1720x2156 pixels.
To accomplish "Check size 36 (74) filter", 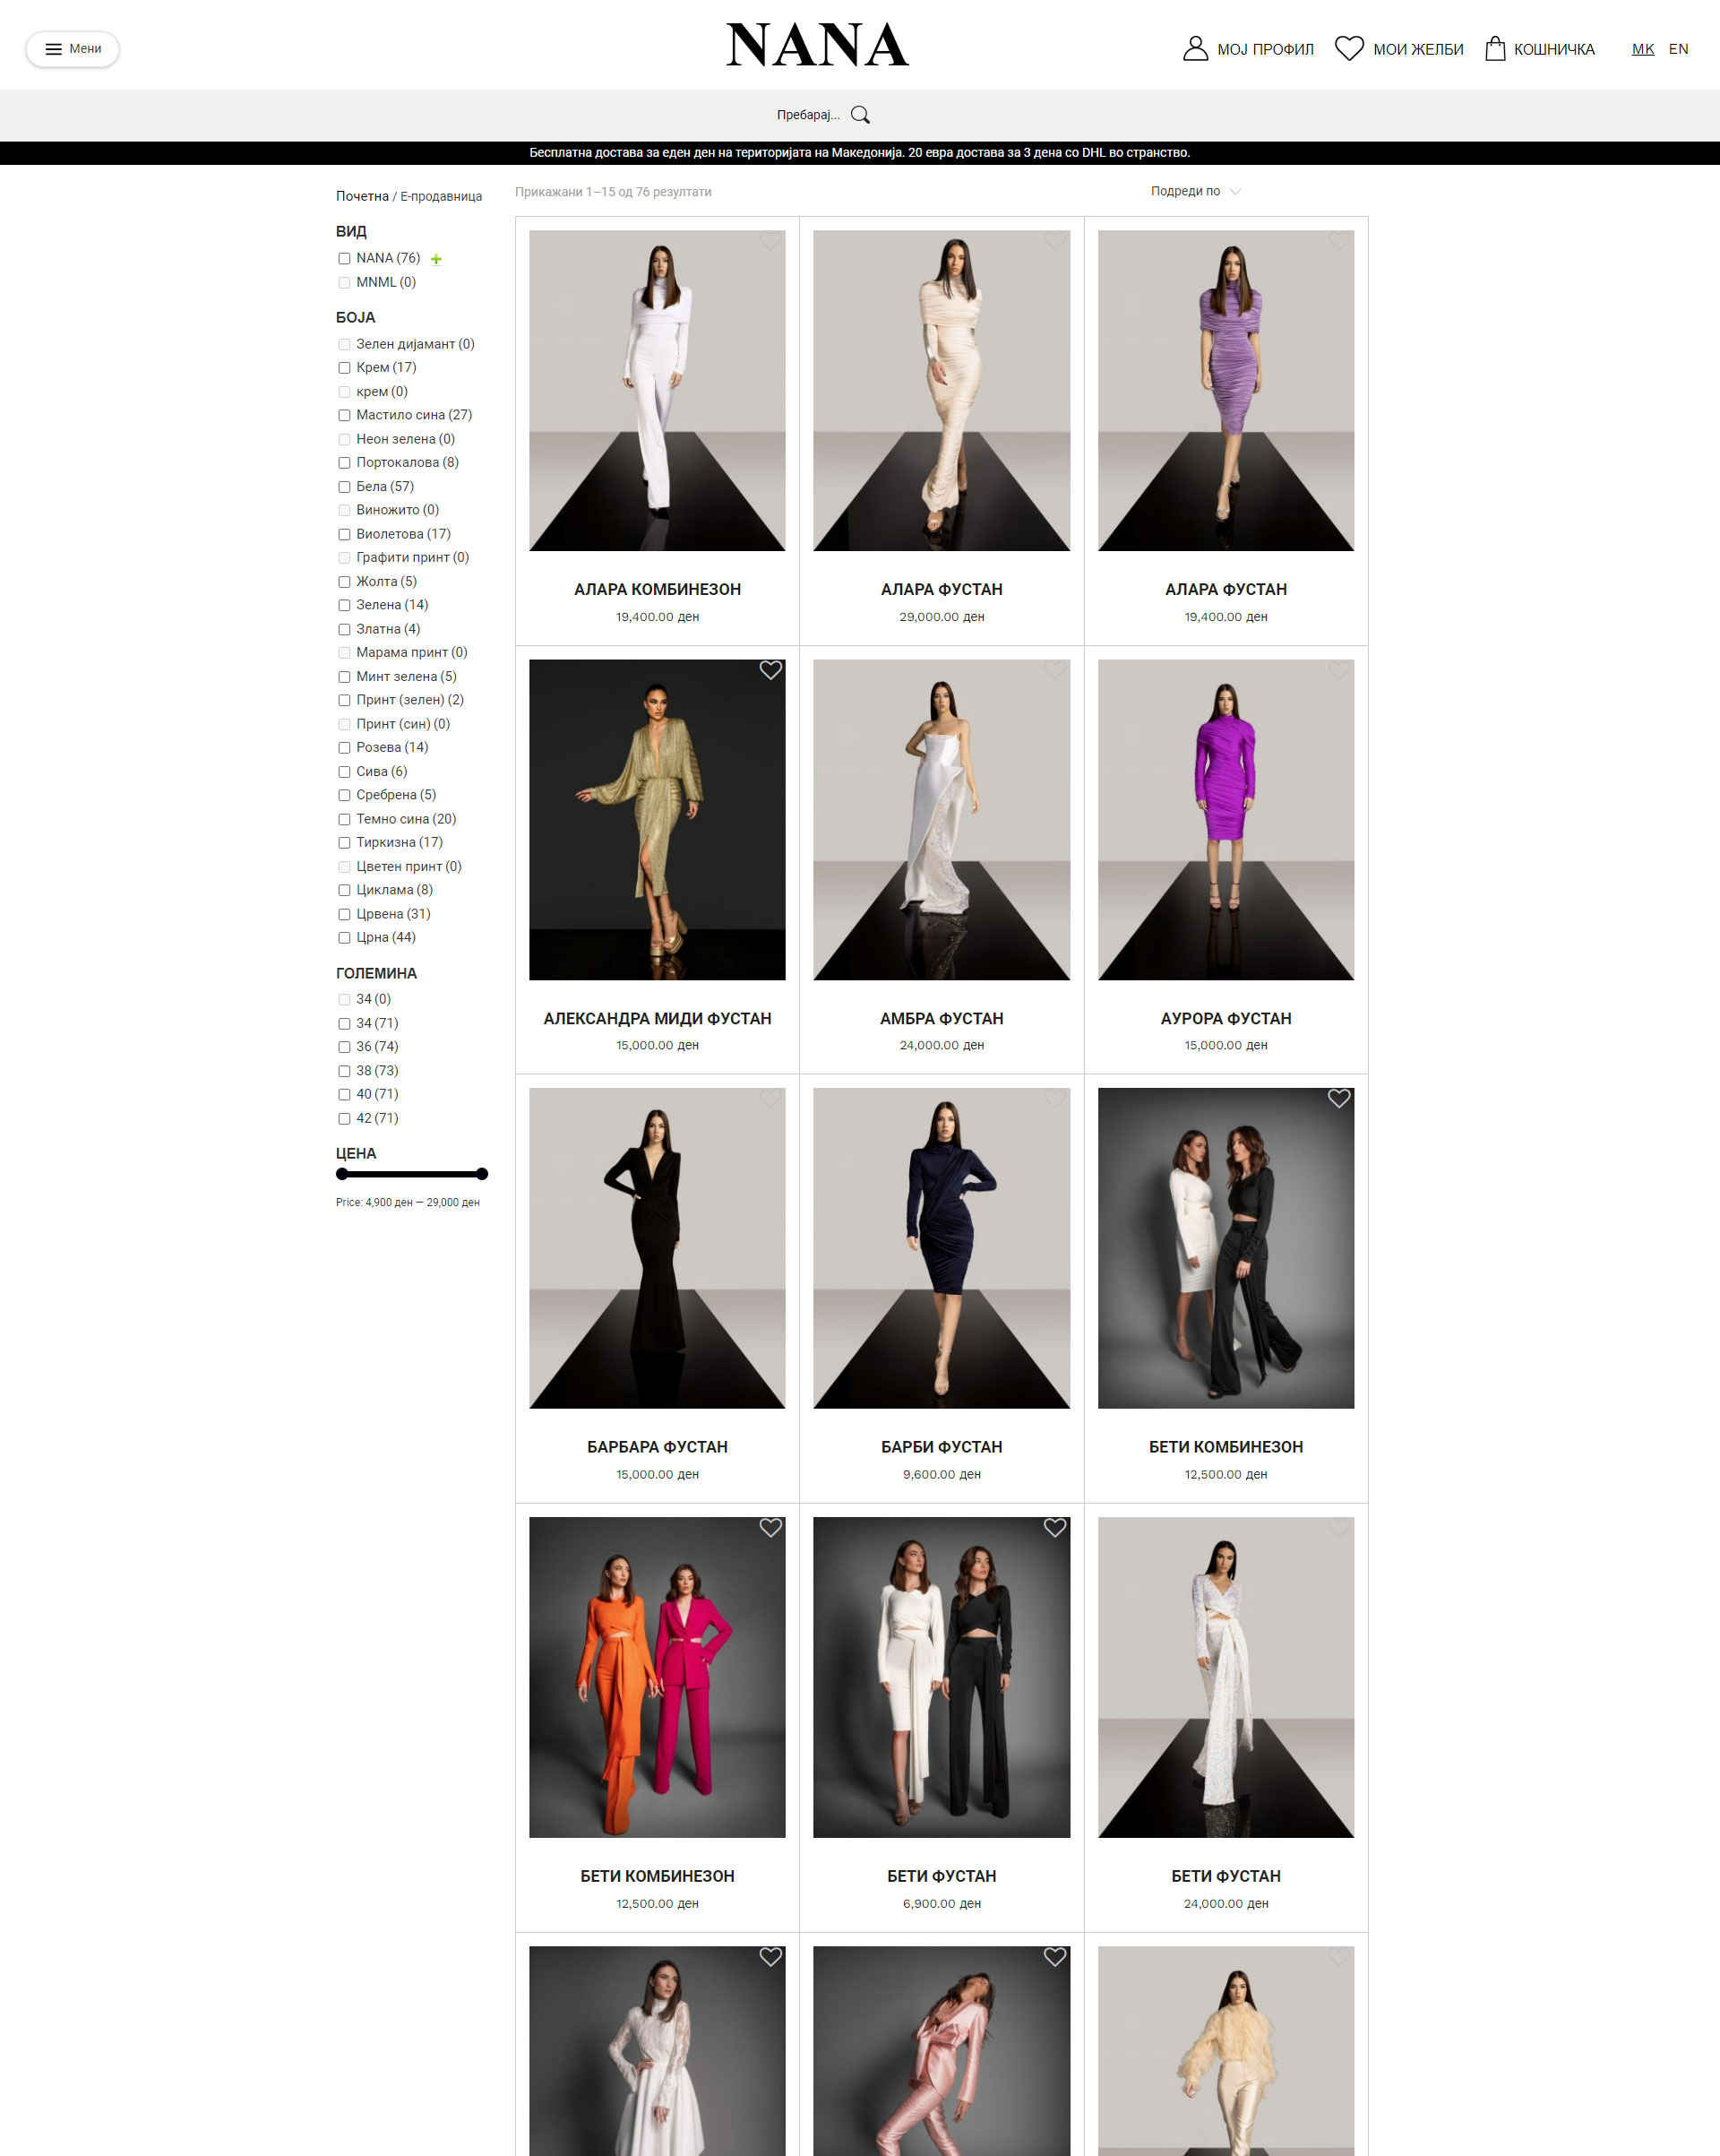I will pyautogui.click(x=344, y=1046).
